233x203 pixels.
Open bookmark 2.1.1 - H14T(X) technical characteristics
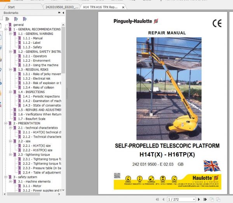click(42, 132)
